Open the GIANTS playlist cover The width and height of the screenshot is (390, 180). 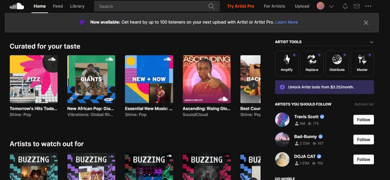pyautogui.click(x=91, y=79)
